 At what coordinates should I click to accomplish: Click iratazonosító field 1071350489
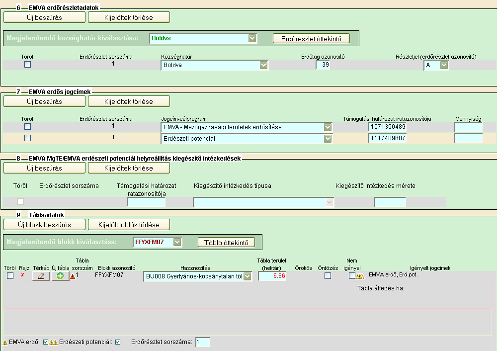tap(387, 127)
